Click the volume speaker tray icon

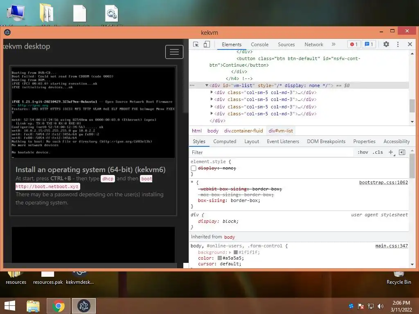tap(380, 306)
